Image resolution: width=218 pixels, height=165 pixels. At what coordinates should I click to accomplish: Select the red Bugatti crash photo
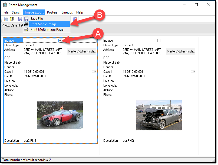click(60, 115)
